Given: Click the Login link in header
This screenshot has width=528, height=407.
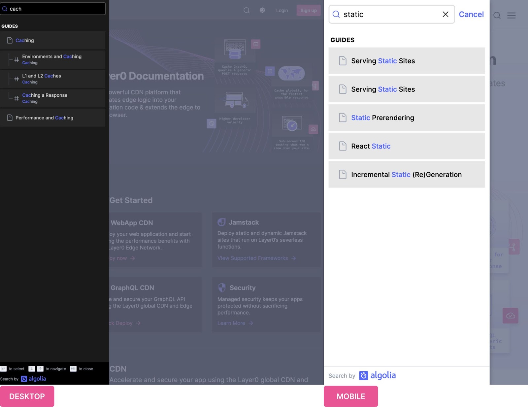Looking at the screenshot, I should [x=282, y=11].
